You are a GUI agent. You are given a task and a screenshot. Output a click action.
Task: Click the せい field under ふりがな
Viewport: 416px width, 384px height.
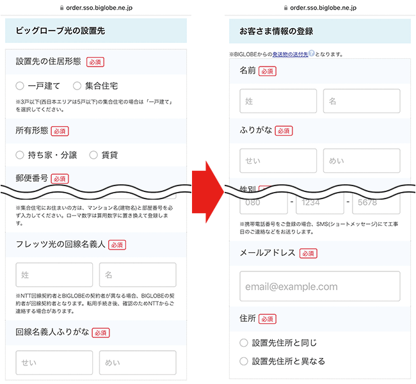tap(278, 161)
